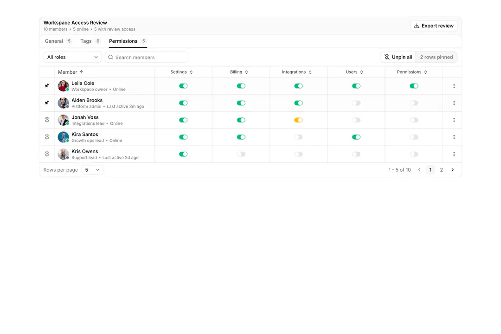The image size is (501, 334).
Task: Click Leila Cole's avatar
Action: [x=63, y=86]
